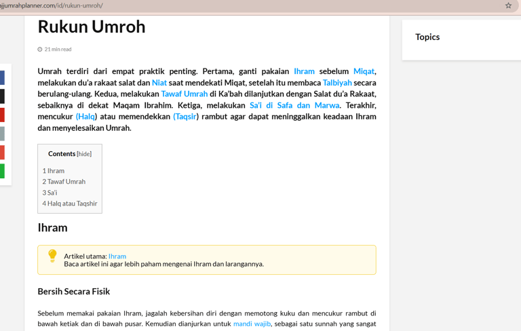Open the mandi wajib link

click(252, 324)
